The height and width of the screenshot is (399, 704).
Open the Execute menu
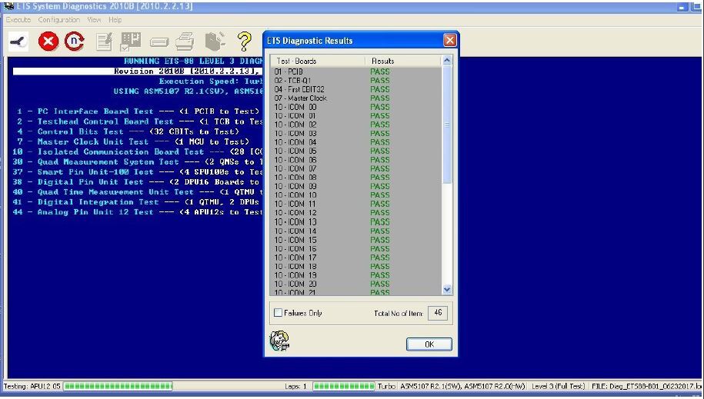18,20
